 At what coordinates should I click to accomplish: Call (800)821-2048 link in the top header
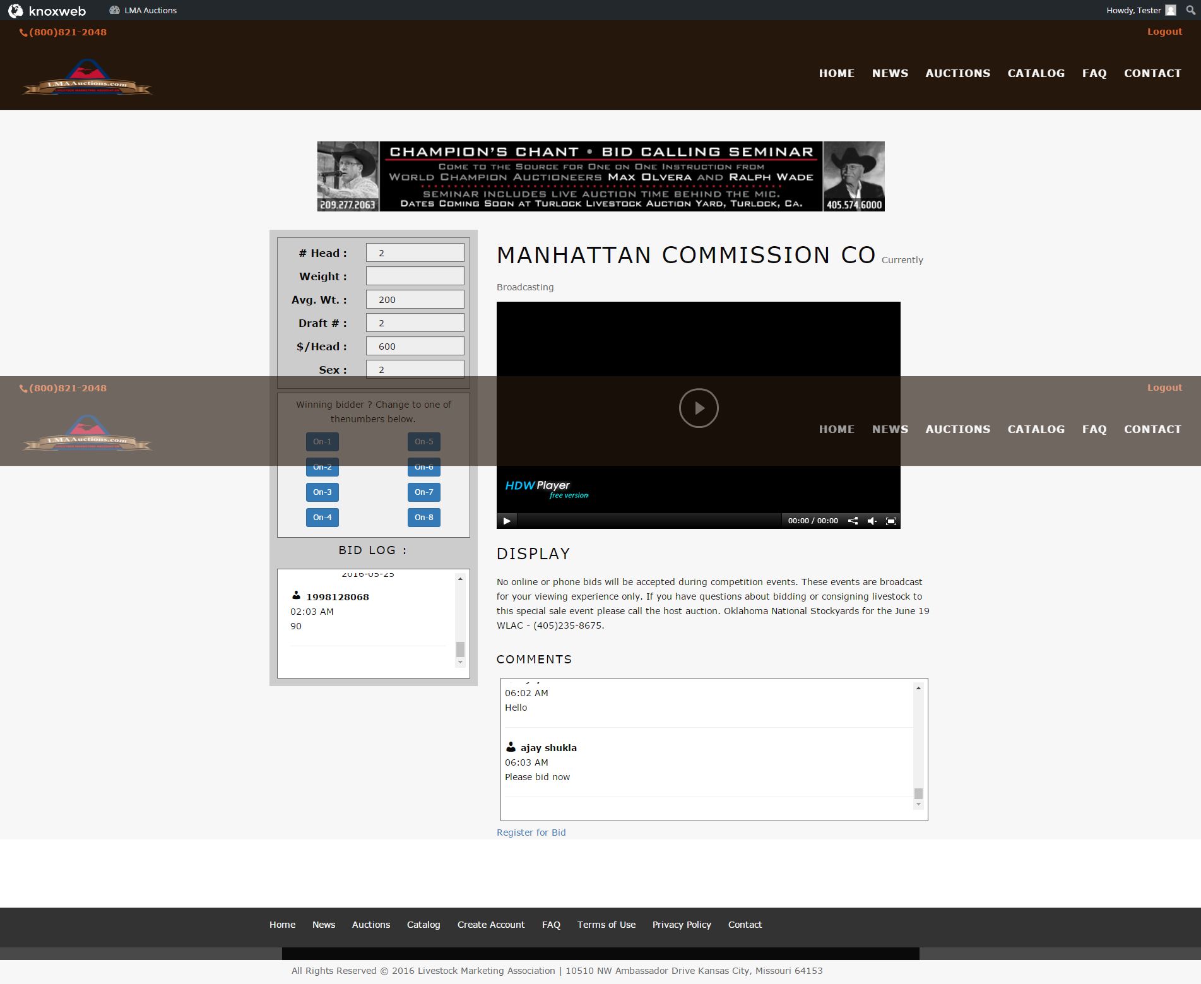click(68, 32)
